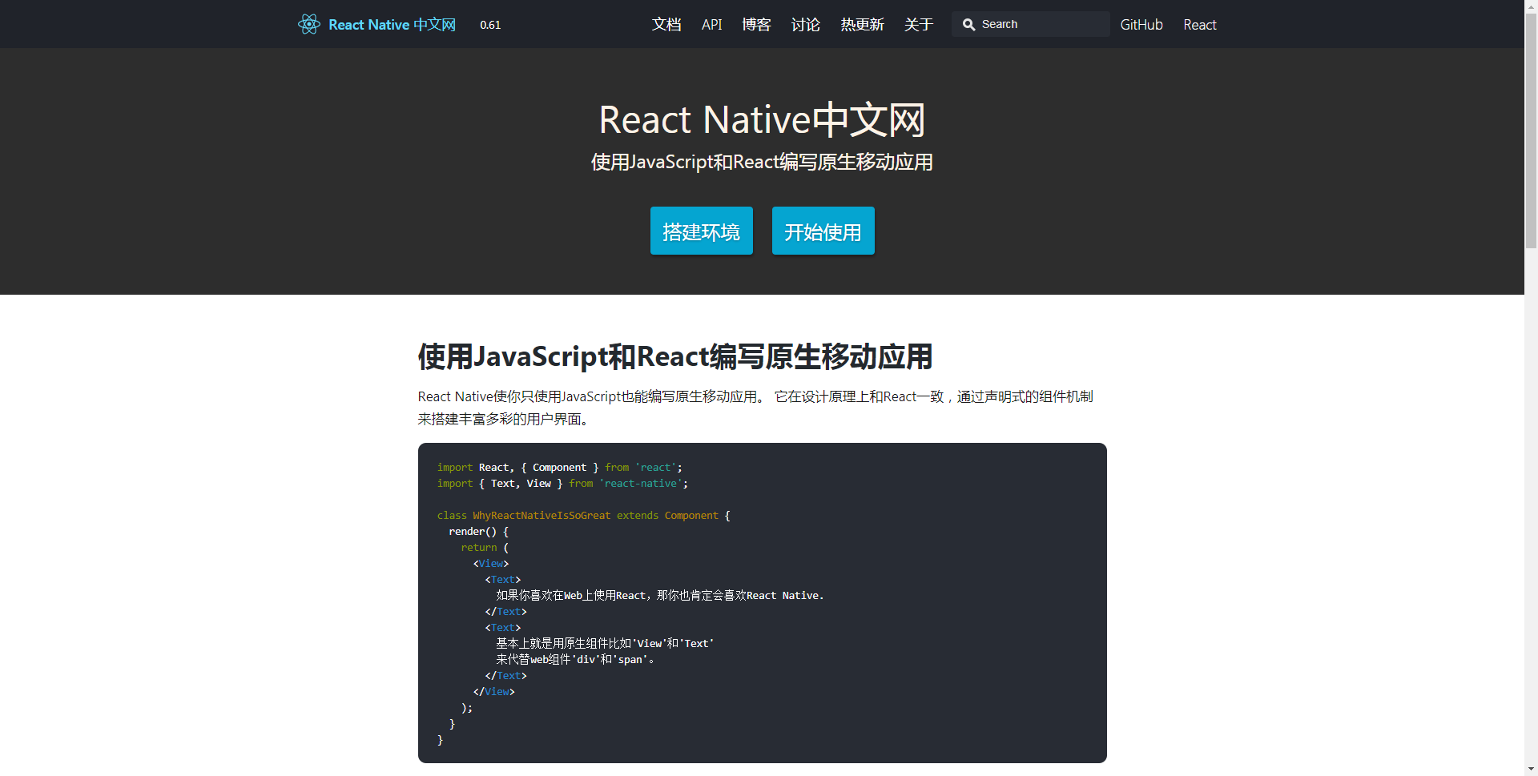Click the atom icon beside site title
The width and height of the screenshot is (1538, 776).
tap(308, 24)
